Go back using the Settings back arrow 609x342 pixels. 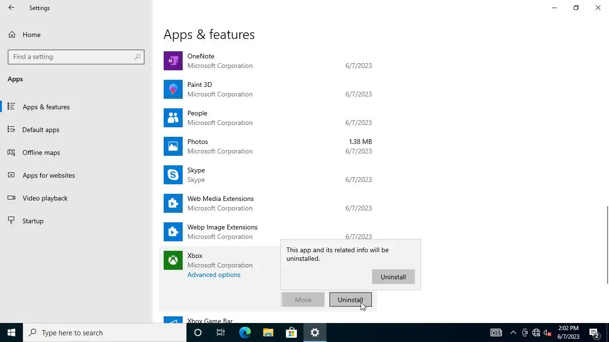[11, 8]
